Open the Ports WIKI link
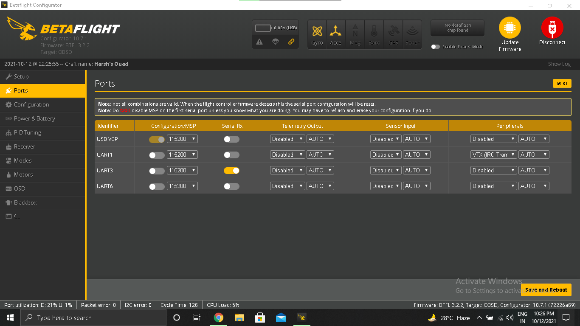The image size is (580, 326). pos(562,84)
